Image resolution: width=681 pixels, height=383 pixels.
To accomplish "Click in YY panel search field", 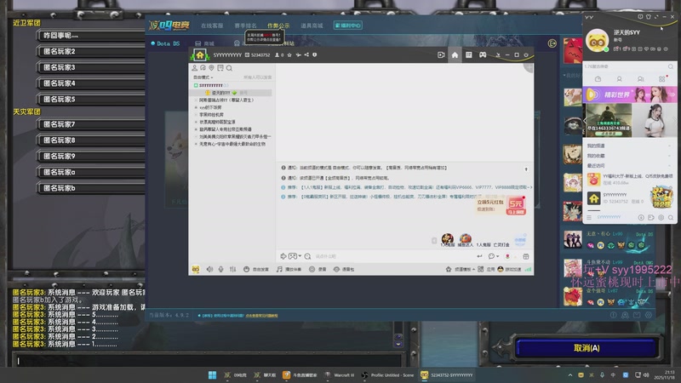I will click(626, 66).
